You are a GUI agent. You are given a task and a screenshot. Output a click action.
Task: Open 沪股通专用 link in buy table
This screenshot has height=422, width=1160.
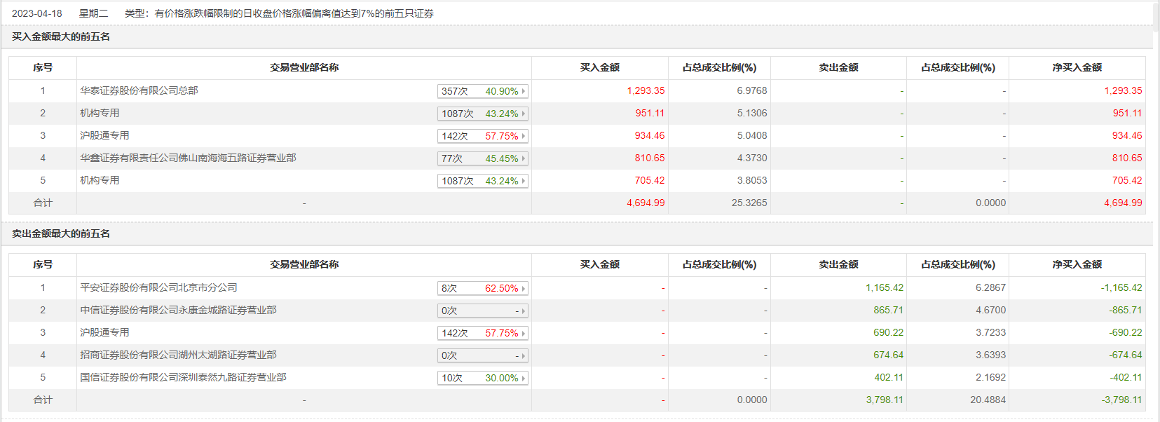pos(104,135)
